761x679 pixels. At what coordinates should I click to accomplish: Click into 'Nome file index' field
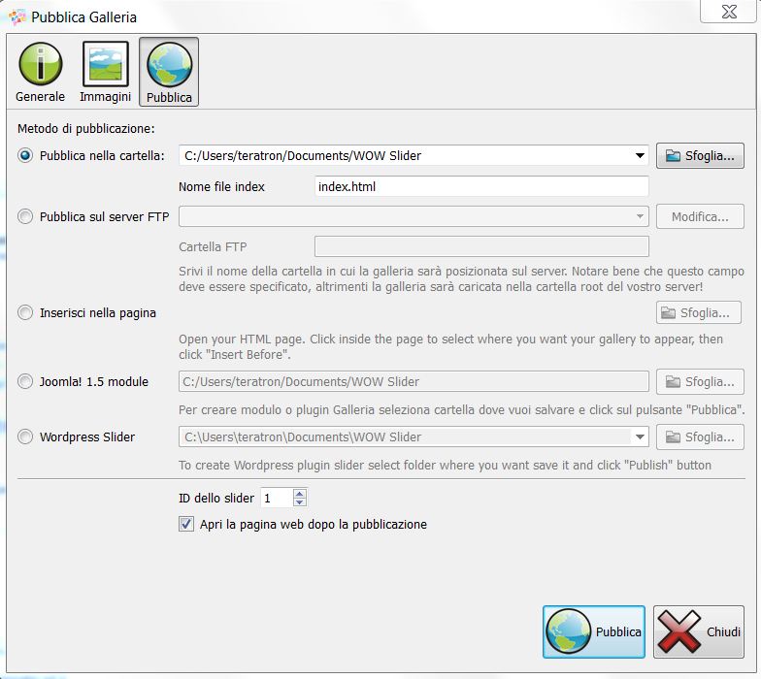(x=481, y=186)
